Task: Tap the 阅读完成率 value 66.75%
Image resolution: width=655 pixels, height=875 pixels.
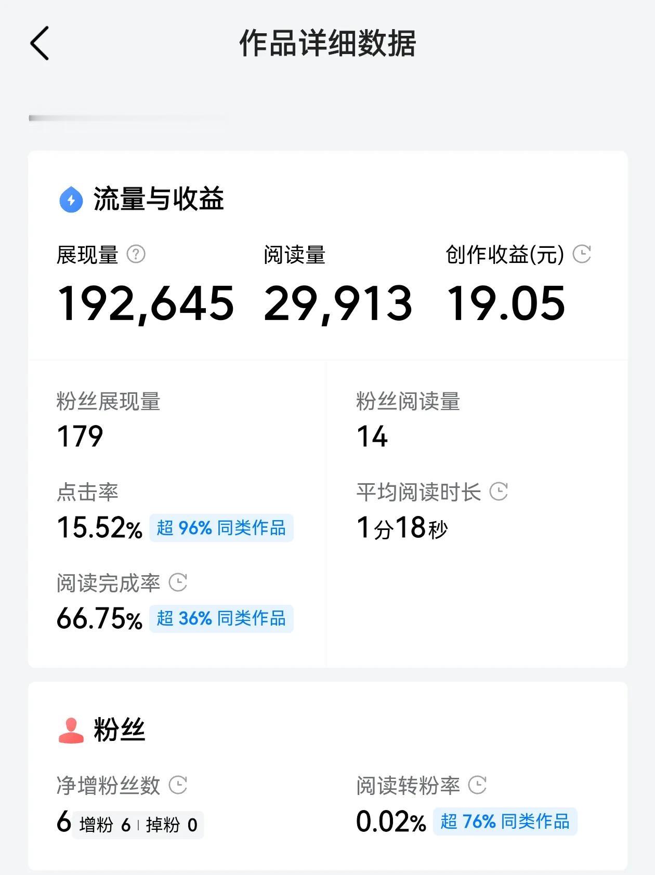Action: tap(100, 618)
